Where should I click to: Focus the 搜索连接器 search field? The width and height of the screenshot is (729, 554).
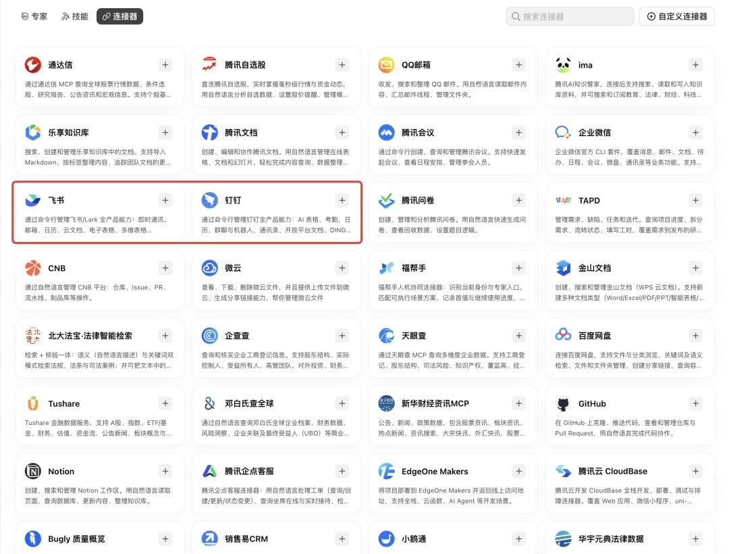(x=570, y=16)
